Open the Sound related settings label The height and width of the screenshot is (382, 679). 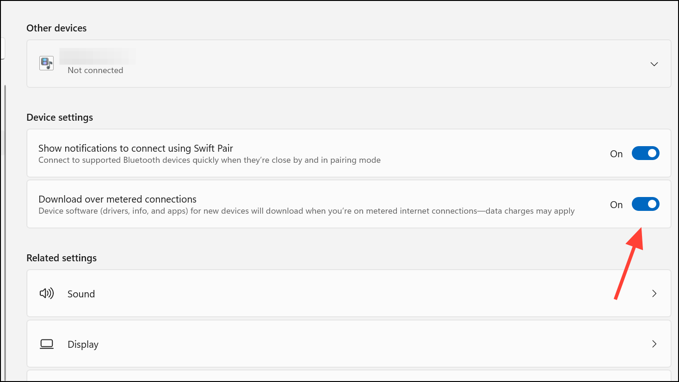pos(81,294)
